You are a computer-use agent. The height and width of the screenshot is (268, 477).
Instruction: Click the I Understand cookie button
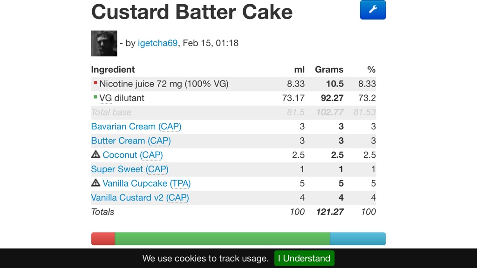coord(304,258)
